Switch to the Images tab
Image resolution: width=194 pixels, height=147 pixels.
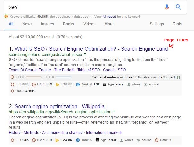47,24
